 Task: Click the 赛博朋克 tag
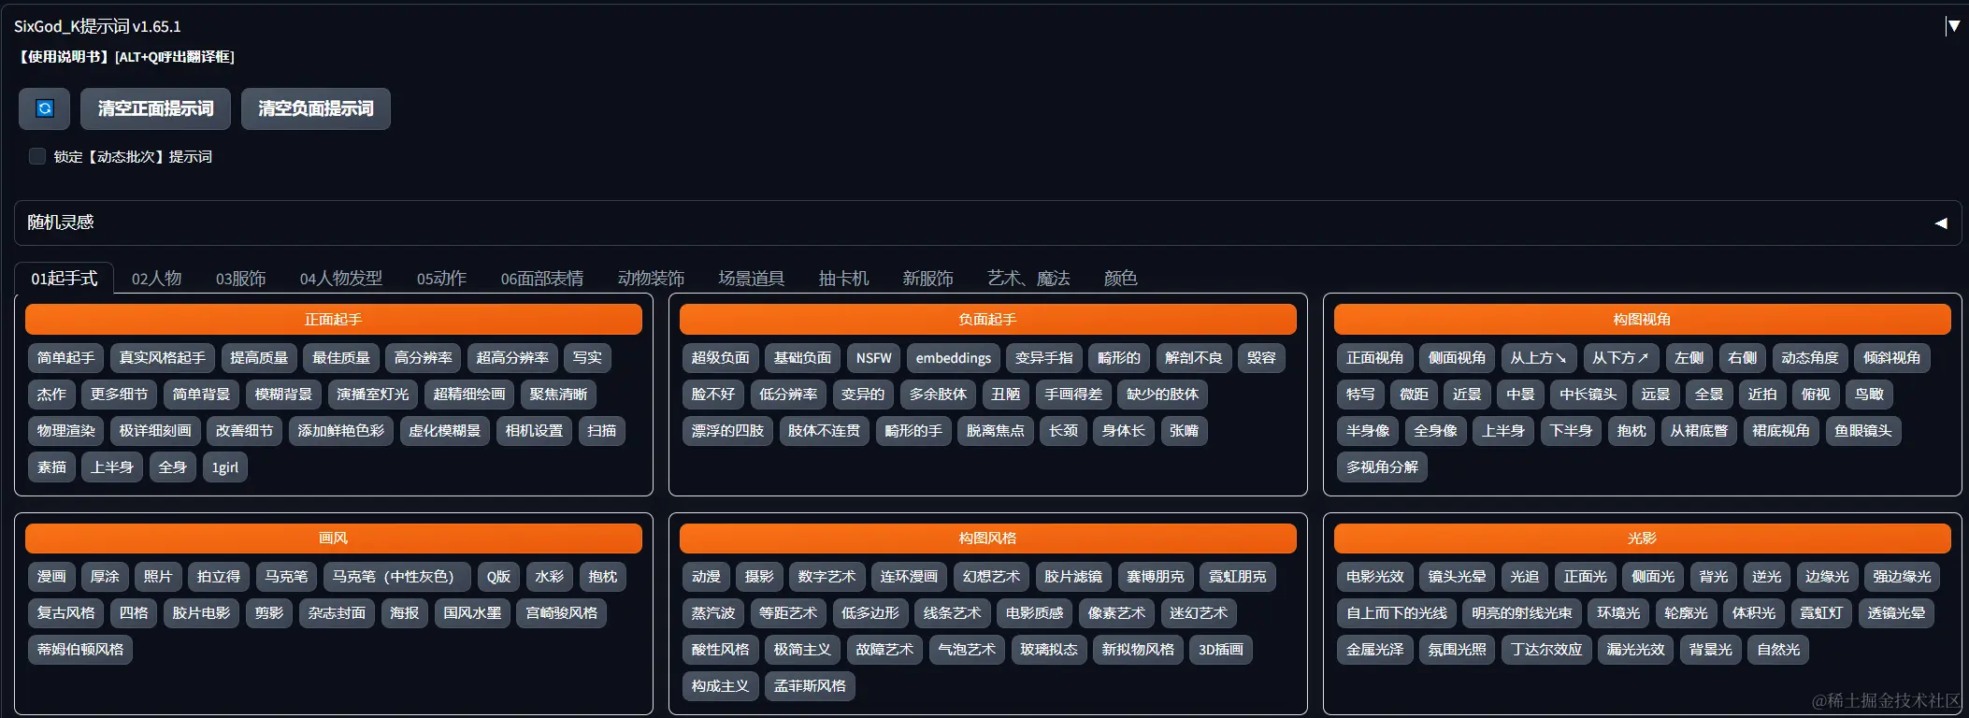(1155, 576)
